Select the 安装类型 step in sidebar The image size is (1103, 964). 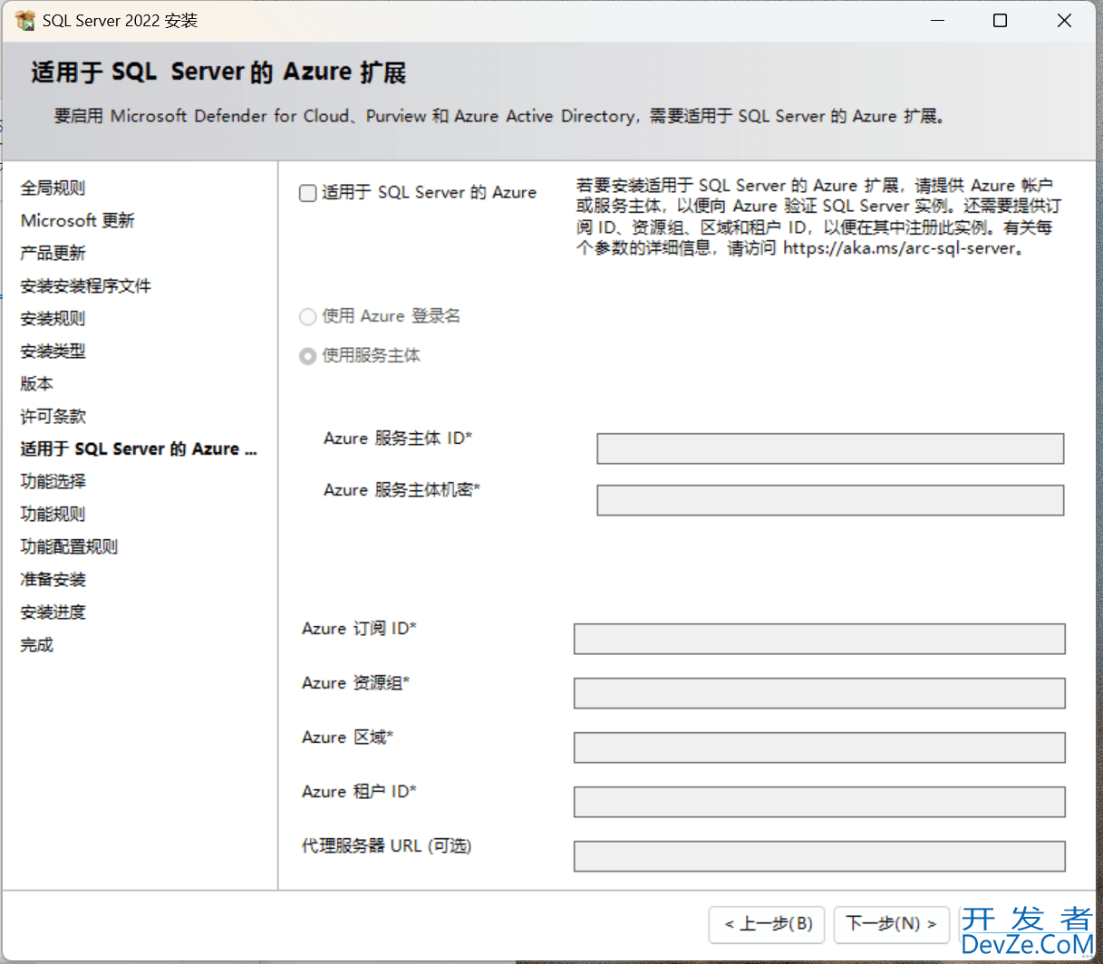[x=53, y=352]
